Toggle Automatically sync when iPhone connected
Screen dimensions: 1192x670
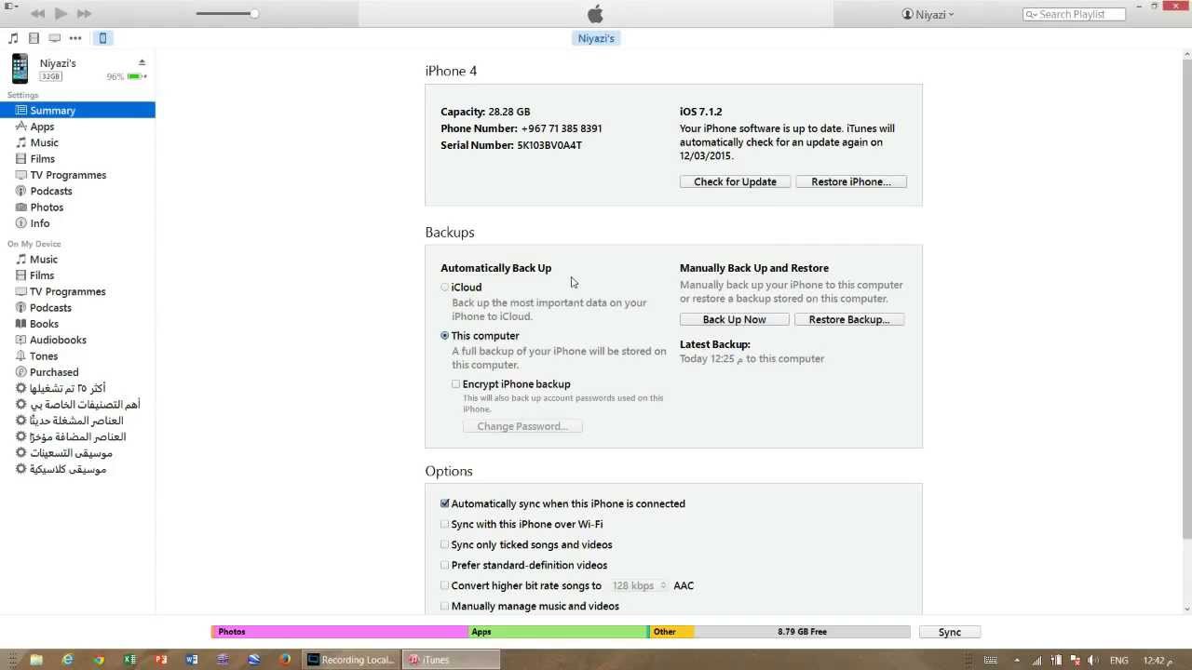[x=445, y=503]
